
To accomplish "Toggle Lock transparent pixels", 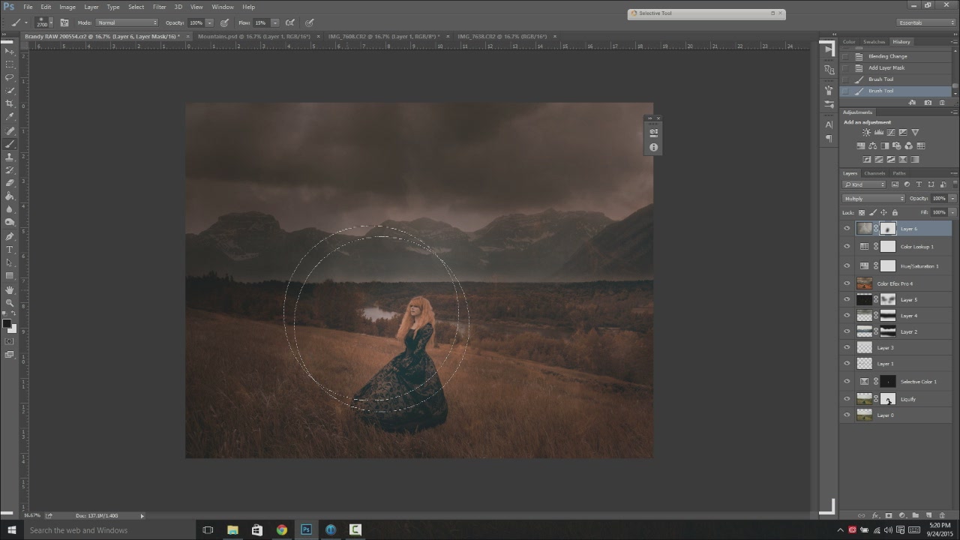I will point(862,212).
